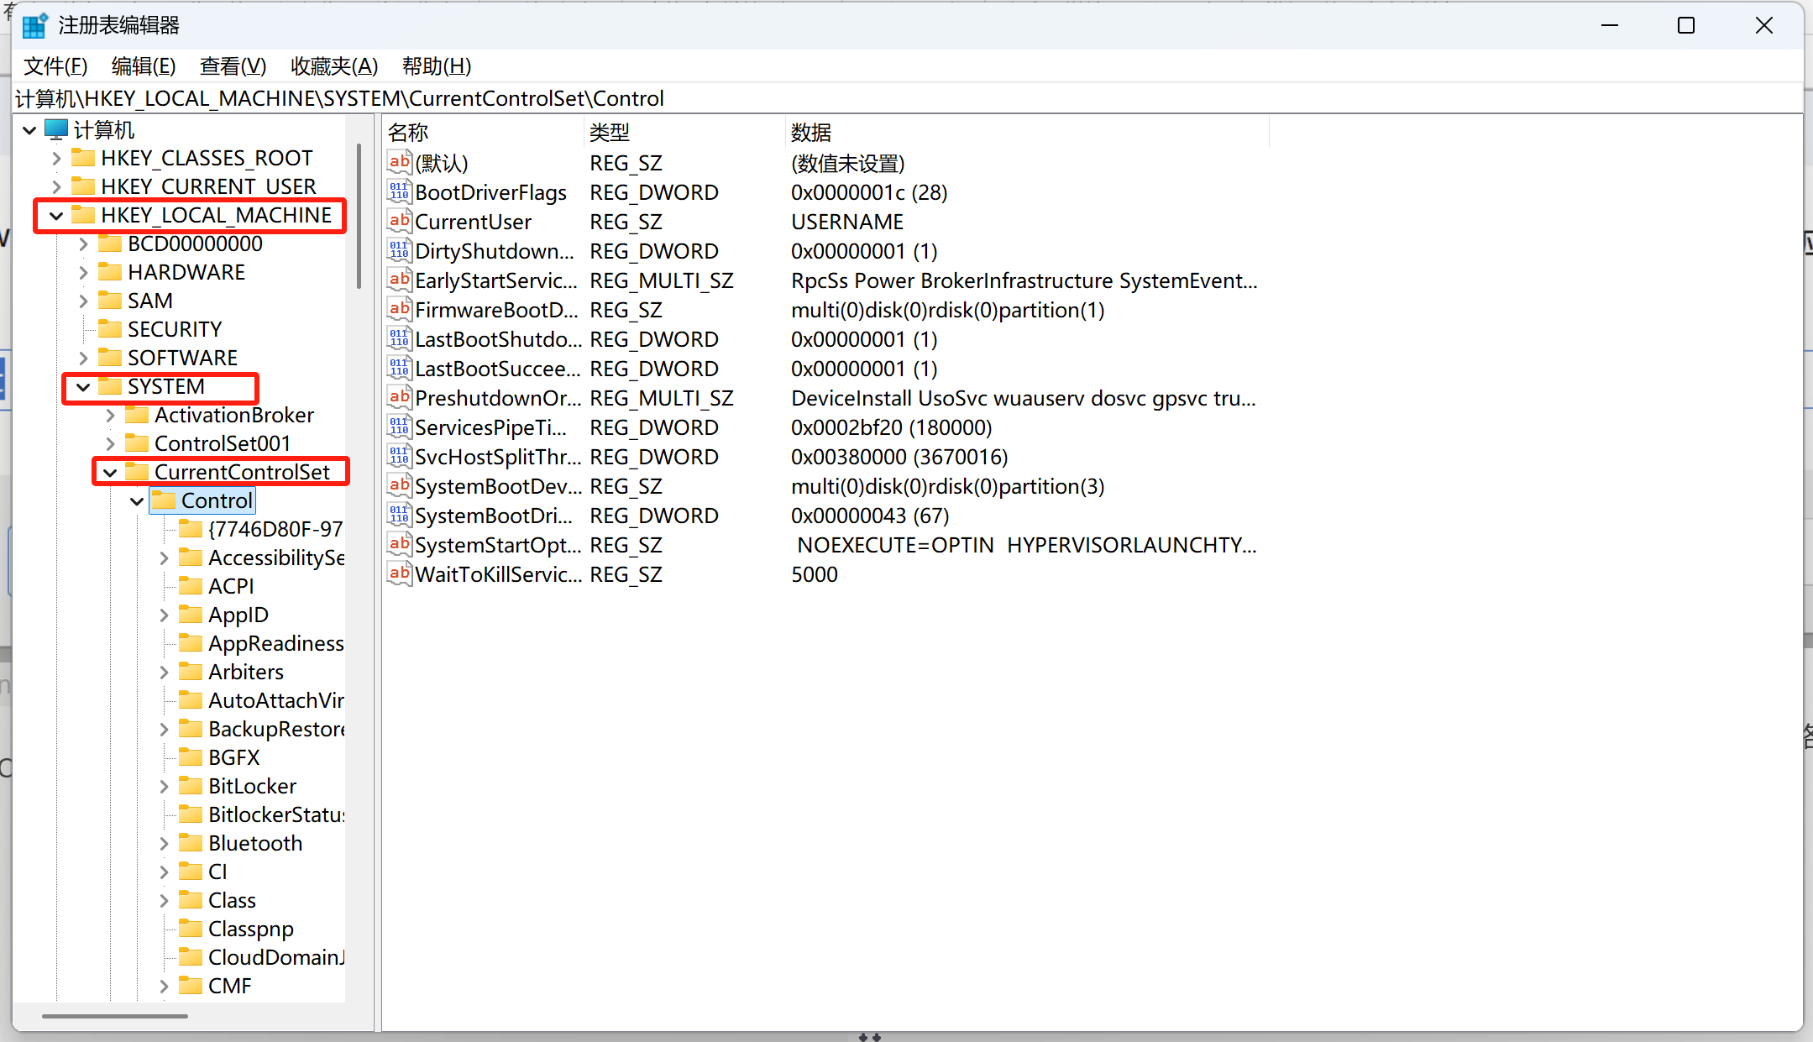Expand the BitLocker subkey

[x=164, y=787]
